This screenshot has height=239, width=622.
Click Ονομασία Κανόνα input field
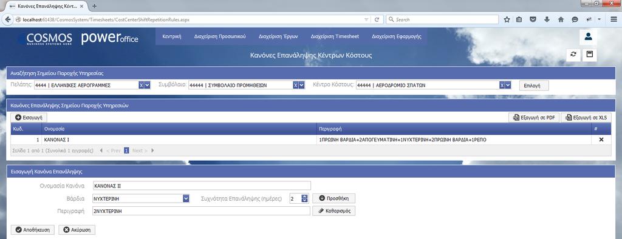coord(201,186)
